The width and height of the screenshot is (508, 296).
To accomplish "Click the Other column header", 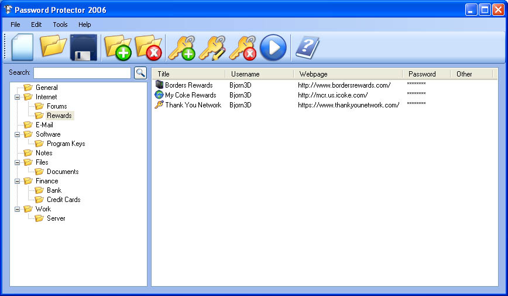I will click(x=472, y=74).
